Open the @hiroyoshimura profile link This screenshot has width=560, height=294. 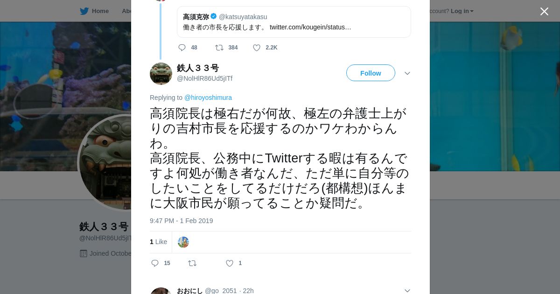tap(208, 98)
